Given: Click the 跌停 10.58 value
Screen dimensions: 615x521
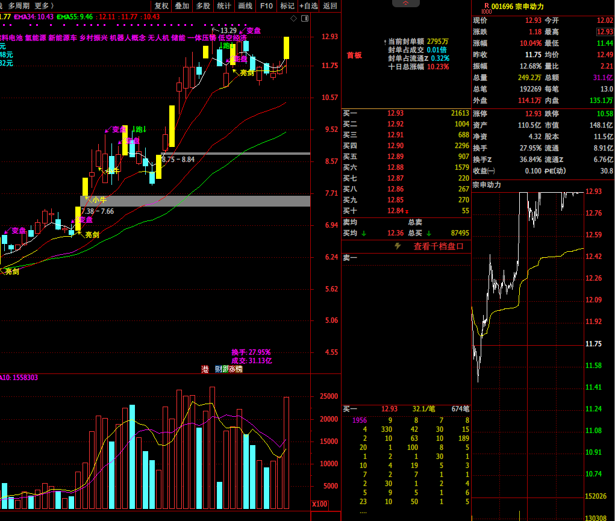Looking at the screenshot, I should point(604,114).
